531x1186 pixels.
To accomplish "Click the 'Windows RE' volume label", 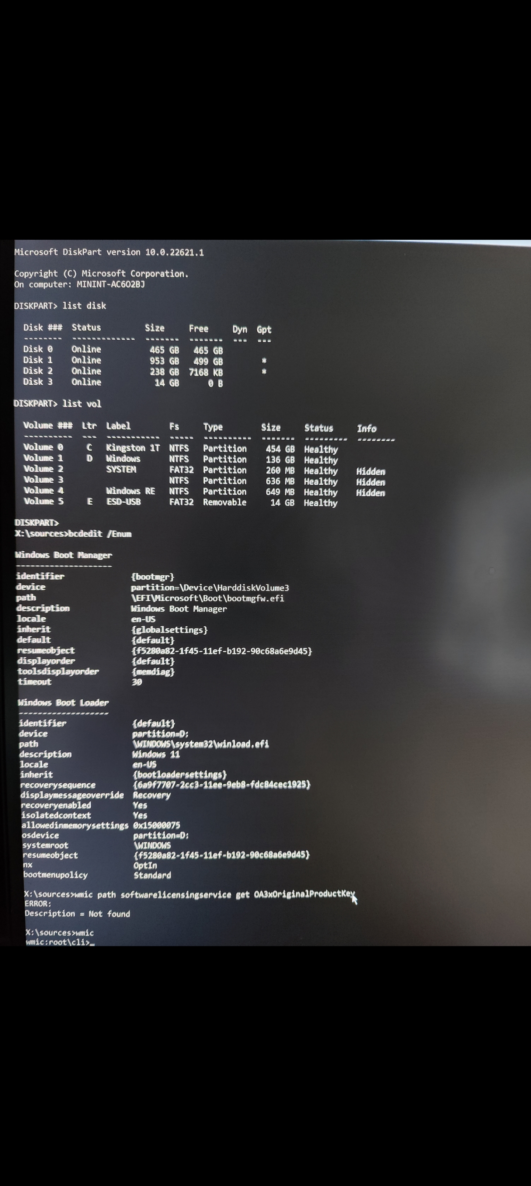I will point(130,491).
